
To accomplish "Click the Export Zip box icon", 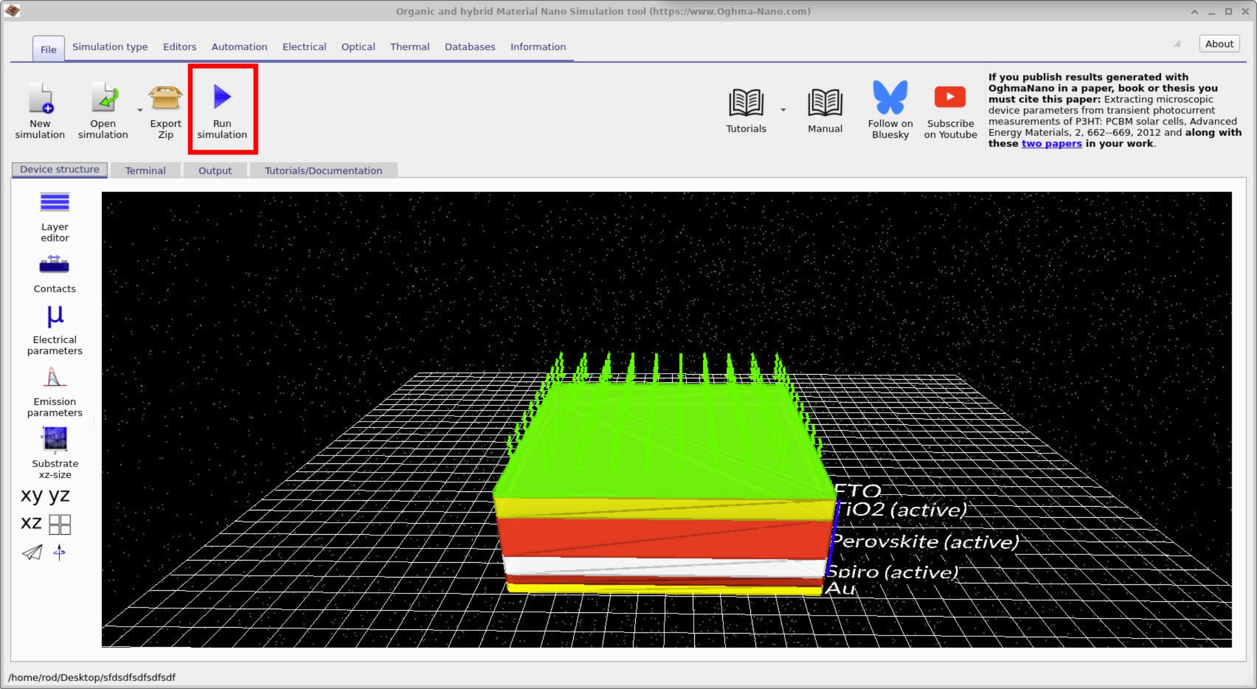I will point(165,98).
